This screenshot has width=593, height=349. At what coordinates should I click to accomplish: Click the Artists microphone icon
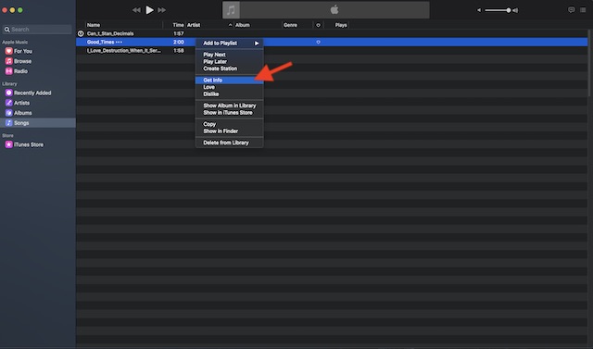[x=8, y=103]
